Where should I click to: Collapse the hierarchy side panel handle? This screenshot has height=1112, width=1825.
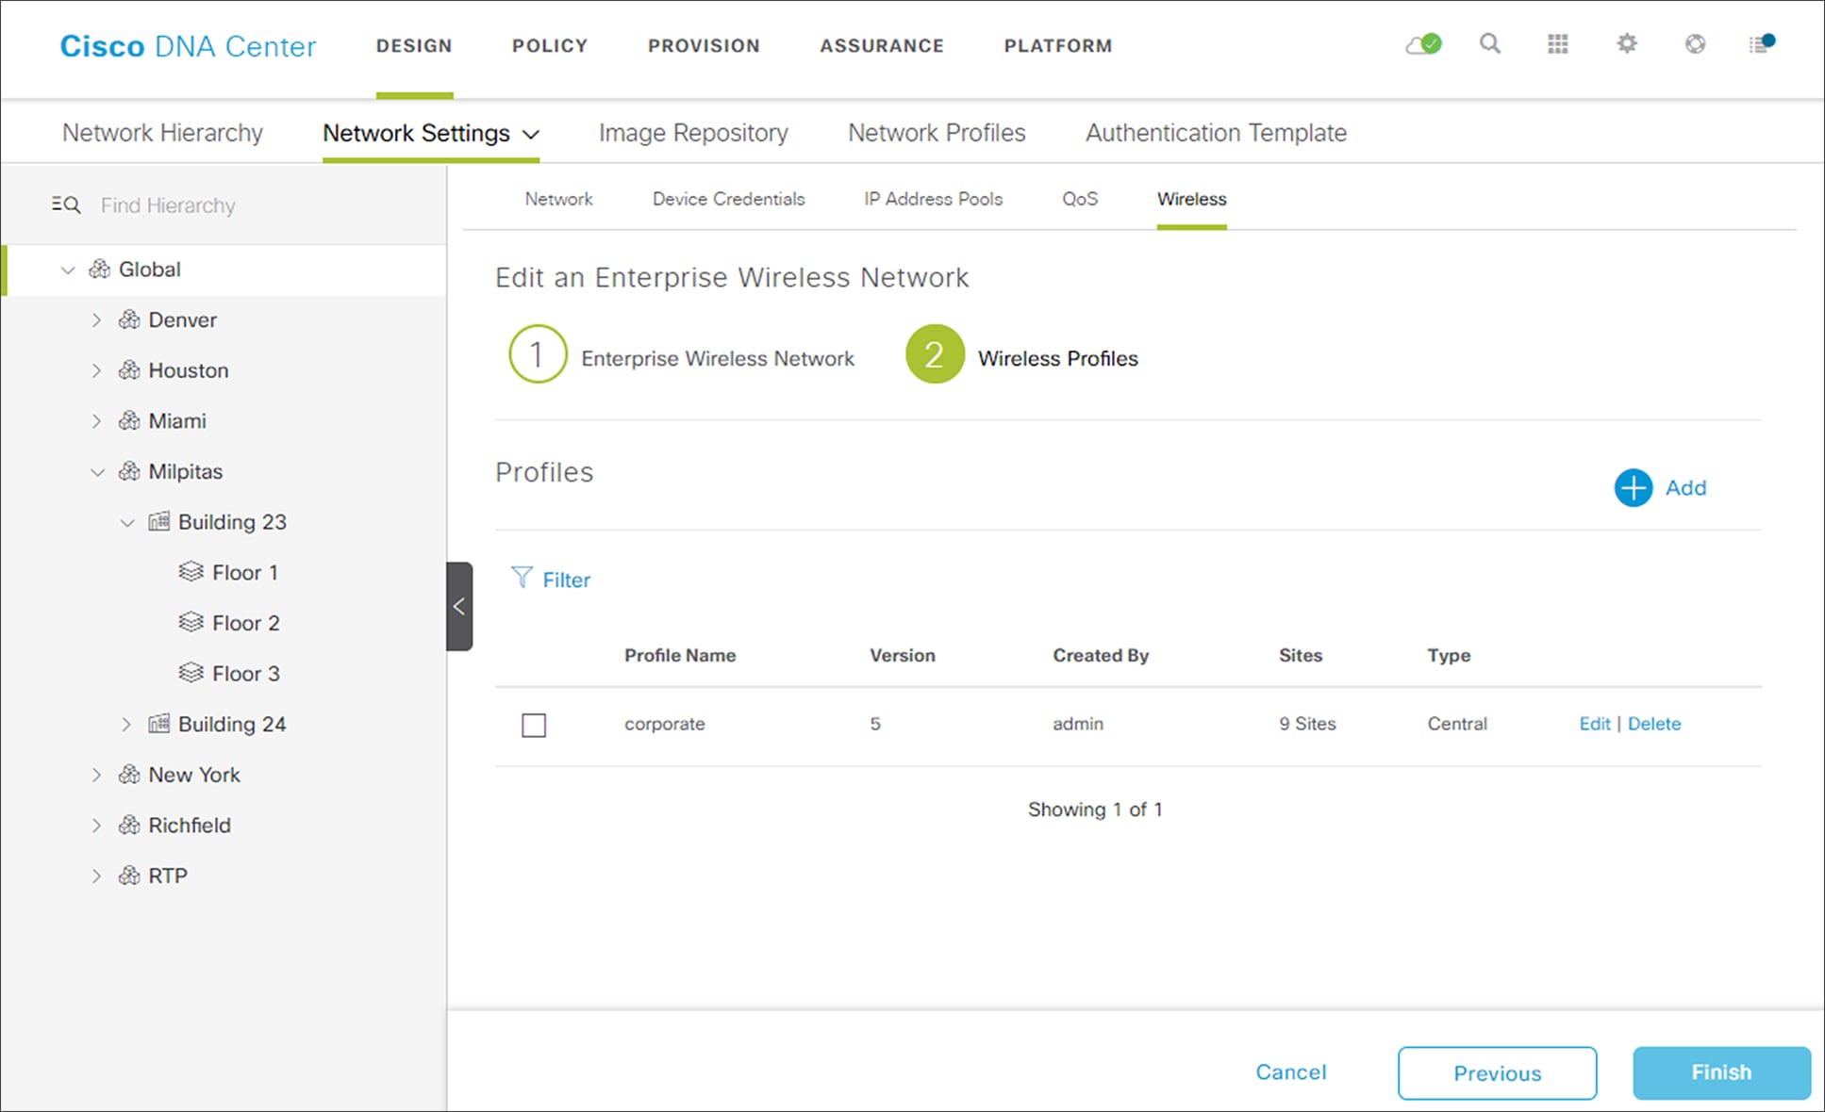tap(459, 606)
